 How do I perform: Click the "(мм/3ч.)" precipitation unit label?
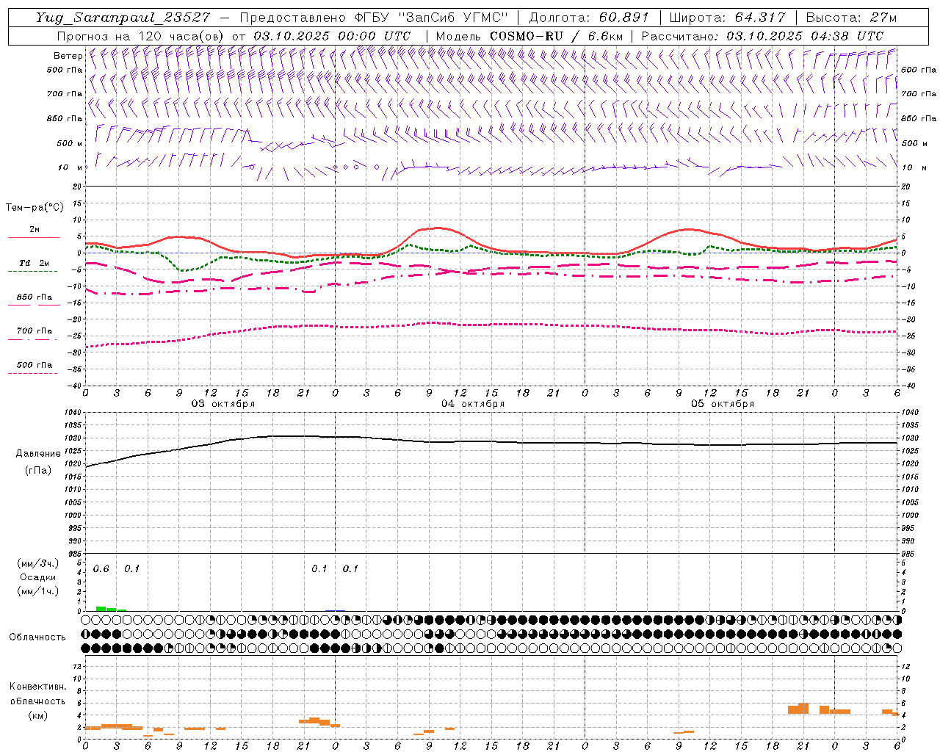(38, 563)
